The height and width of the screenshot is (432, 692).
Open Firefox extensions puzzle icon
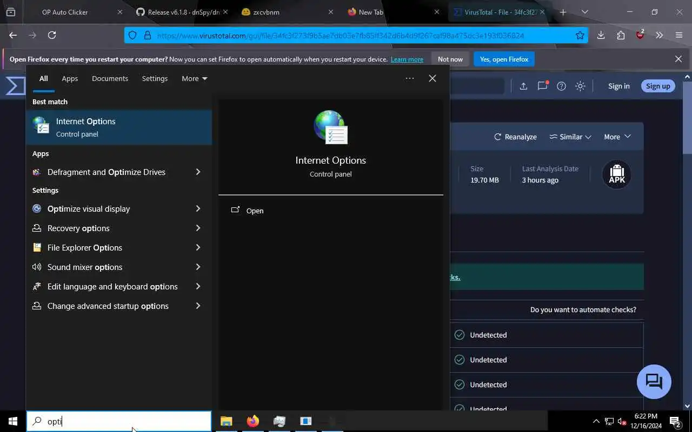pos(621,35)
